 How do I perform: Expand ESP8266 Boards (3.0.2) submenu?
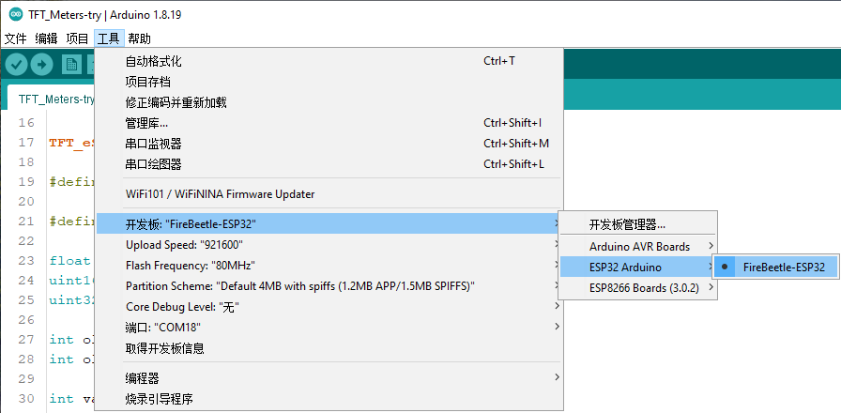pyautogui.click(x=637, y=288)
